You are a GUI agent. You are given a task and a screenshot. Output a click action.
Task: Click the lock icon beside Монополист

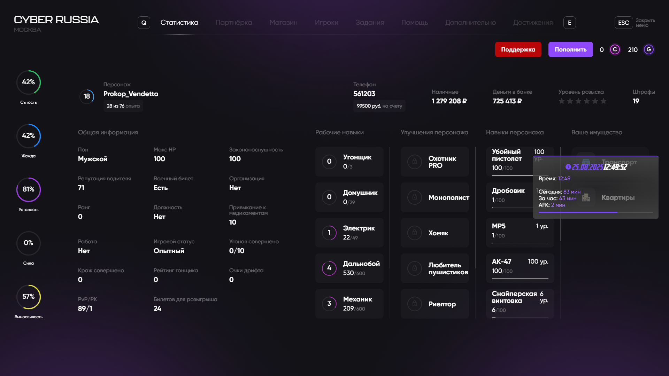[415, 197]
